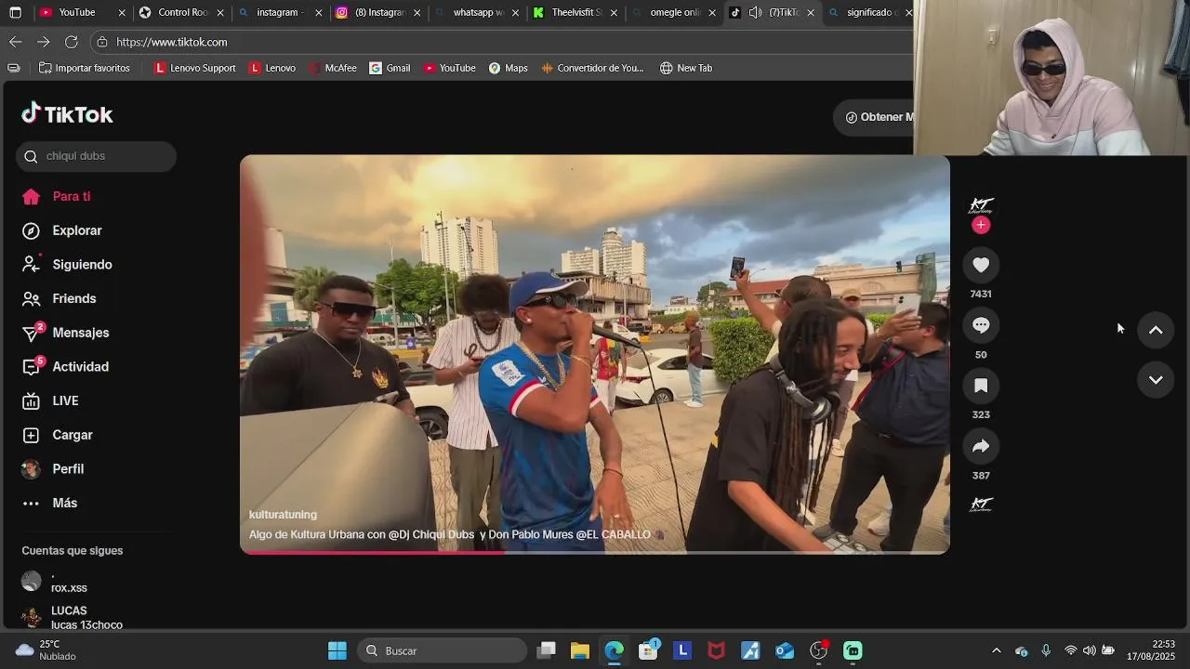Go to previous video with up chevron
Viewport: 1190px width, 669px height.
point(1156,330)
